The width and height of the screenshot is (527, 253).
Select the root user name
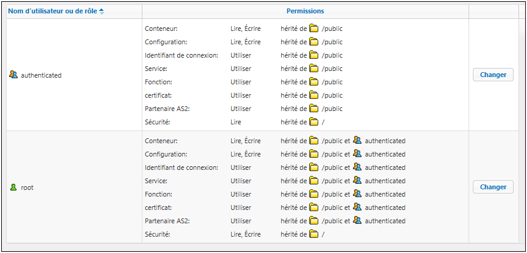coord(27,187)
